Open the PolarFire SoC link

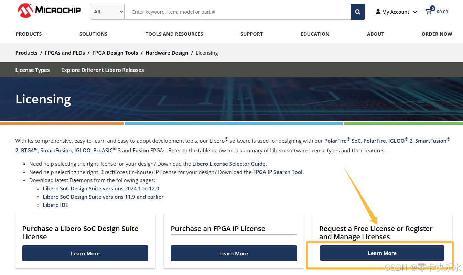(x=343, y=141)
